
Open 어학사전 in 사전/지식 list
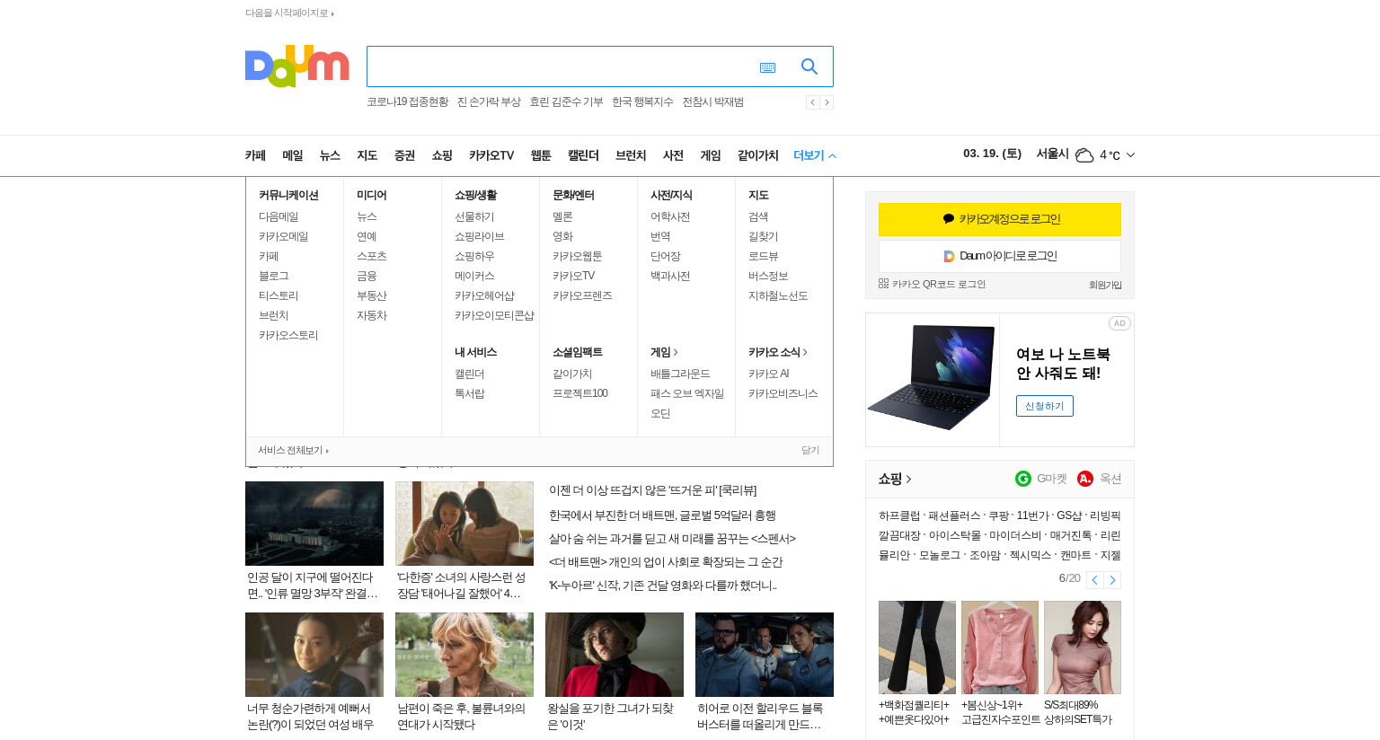coord(670,216)
